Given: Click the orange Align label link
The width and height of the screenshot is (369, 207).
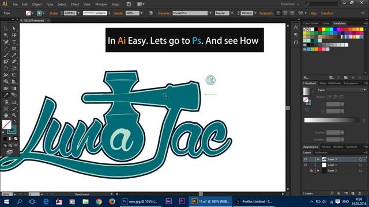Looking at the screenshot, I should tap(314, 13).
